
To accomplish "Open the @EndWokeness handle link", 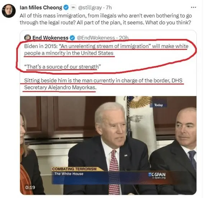I will (x=96, y=38).
